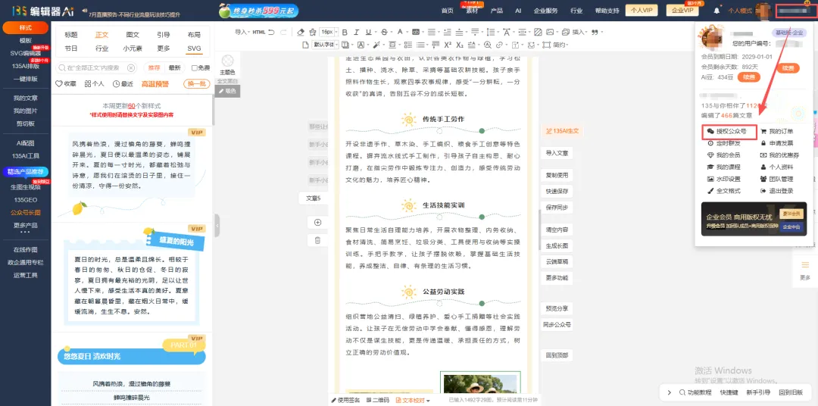Open 水印设置 in account menu
818x406 pixels.
(x=724, y=179)
